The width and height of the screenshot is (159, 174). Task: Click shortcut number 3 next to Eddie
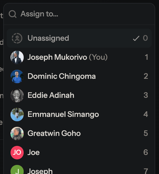(x=146, y=95)
